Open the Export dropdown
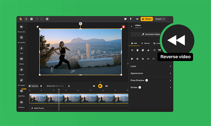This screenshot has height=126, width=211. (x=160, y=19)
